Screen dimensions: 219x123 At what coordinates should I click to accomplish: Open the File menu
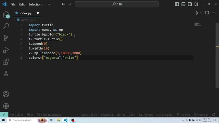coord(13,4)
